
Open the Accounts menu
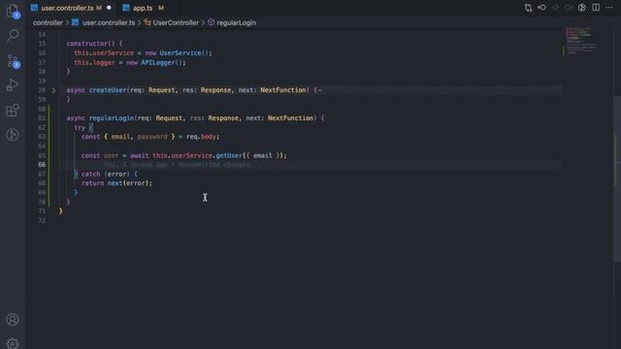coord(13,319)
